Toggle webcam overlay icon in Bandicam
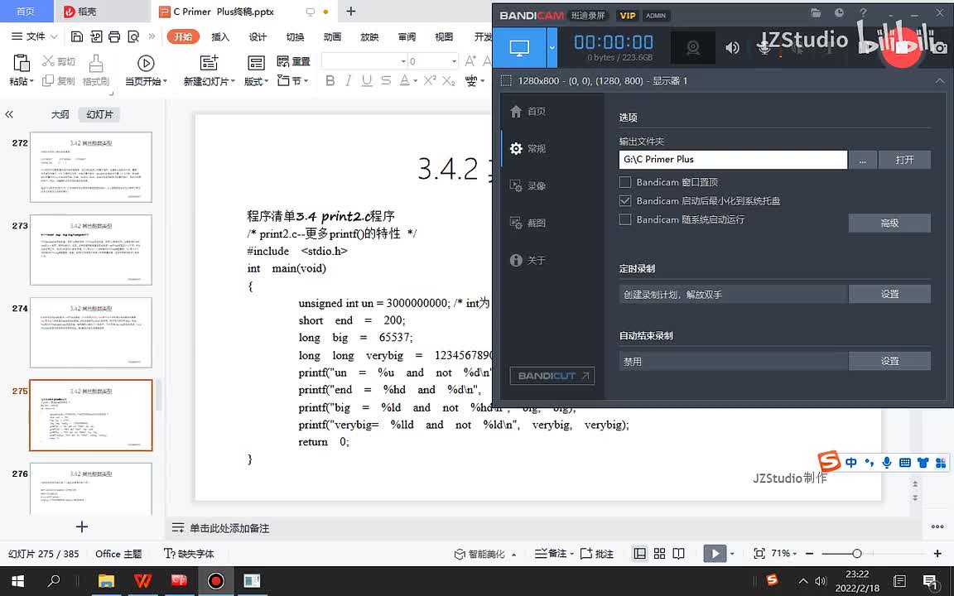This screenshot has width=954, height=596. [692, 48]
